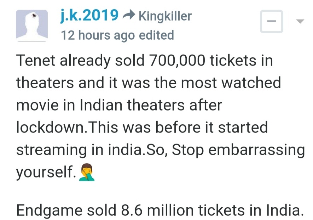Click the edited label
Viewport: 313px width, 220px height.
coord(156,35)
